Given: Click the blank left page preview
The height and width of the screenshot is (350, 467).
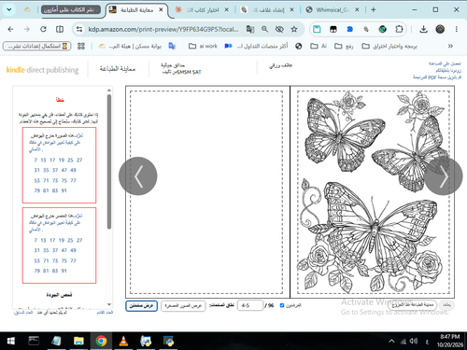Looking at the screenshot, I should 207,192.
